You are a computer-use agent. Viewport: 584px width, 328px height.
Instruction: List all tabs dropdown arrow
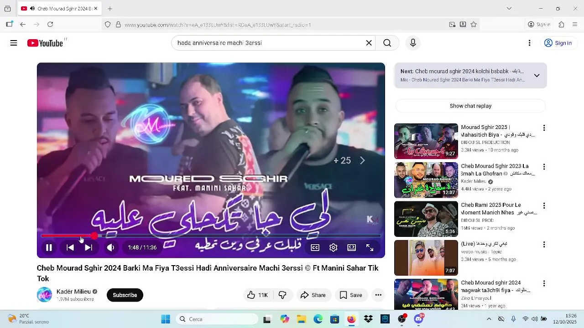tap(509, 8)
